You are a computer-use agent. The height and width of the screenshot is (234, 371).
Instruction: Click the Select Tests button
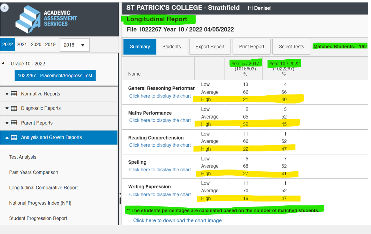(291, 47)
